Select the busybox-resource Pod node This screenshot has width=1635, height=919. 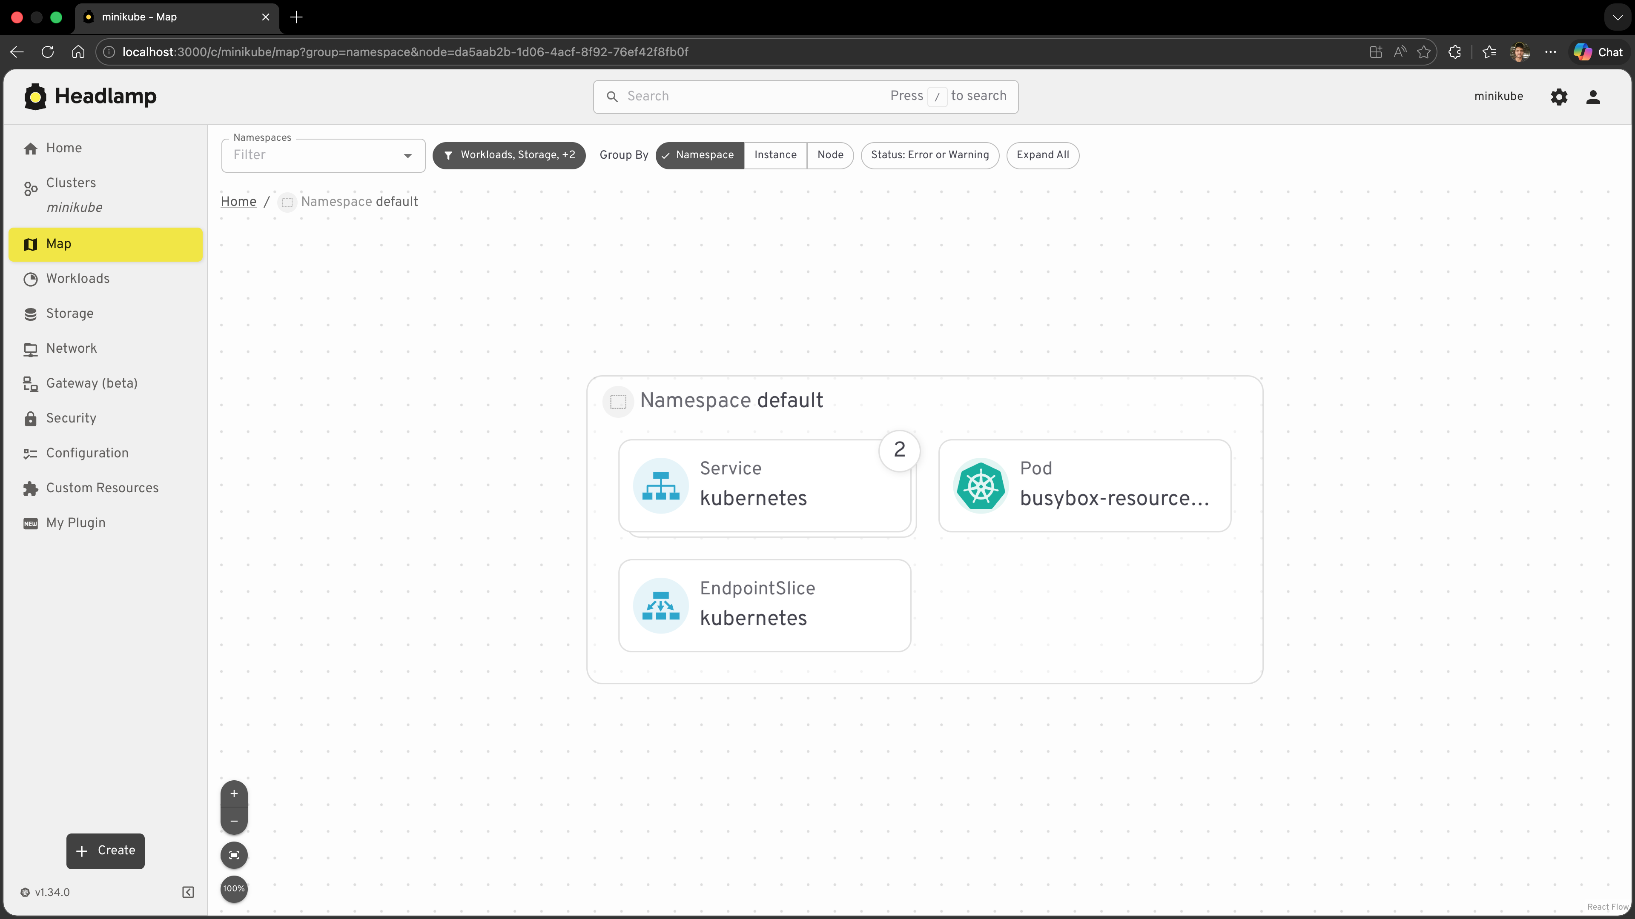1084,485
